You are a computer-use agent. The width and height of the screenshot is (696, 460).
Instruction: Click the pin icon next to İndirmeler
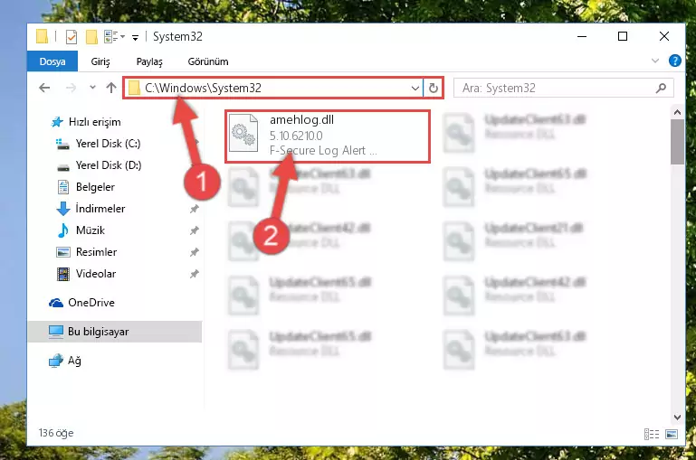point(195,209)
